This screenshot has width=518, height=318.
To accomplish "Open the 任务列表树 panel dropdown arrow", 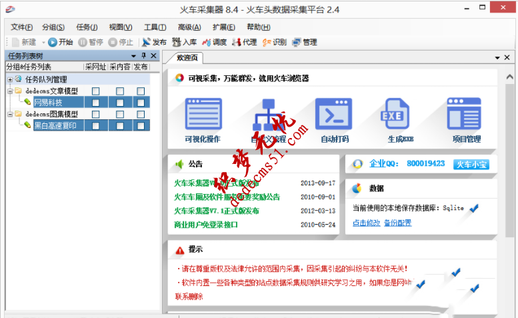I will [x=133, y=56].
